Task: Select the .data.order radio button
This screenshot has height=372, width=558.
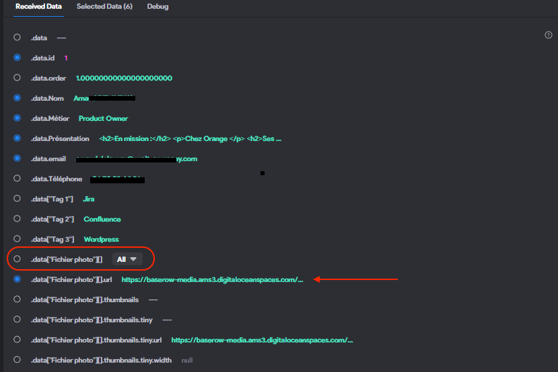Action: pyautogui.click(x=17, y=78)
